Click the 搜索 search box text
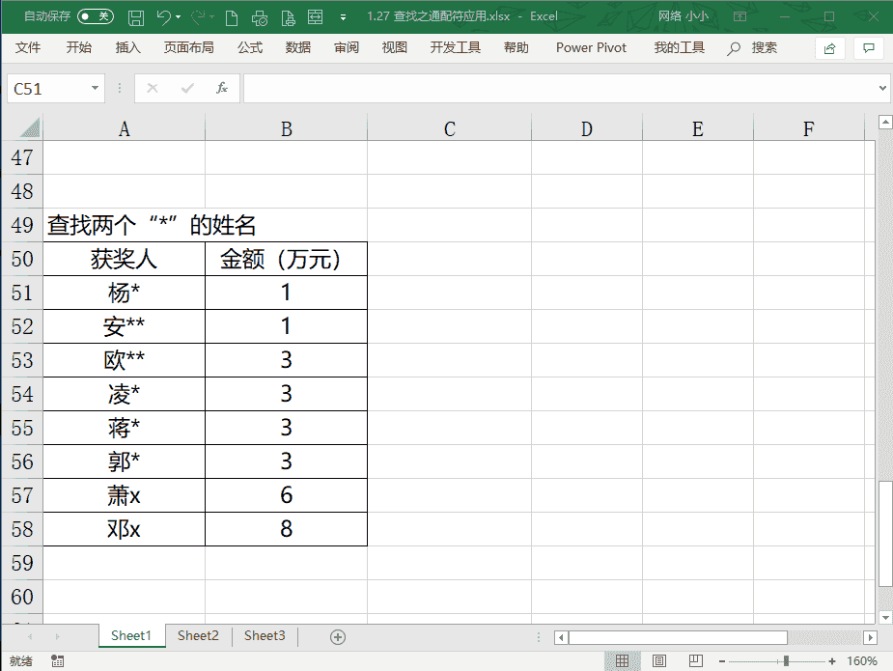893x671 pixels. click(x=765, y=48)
